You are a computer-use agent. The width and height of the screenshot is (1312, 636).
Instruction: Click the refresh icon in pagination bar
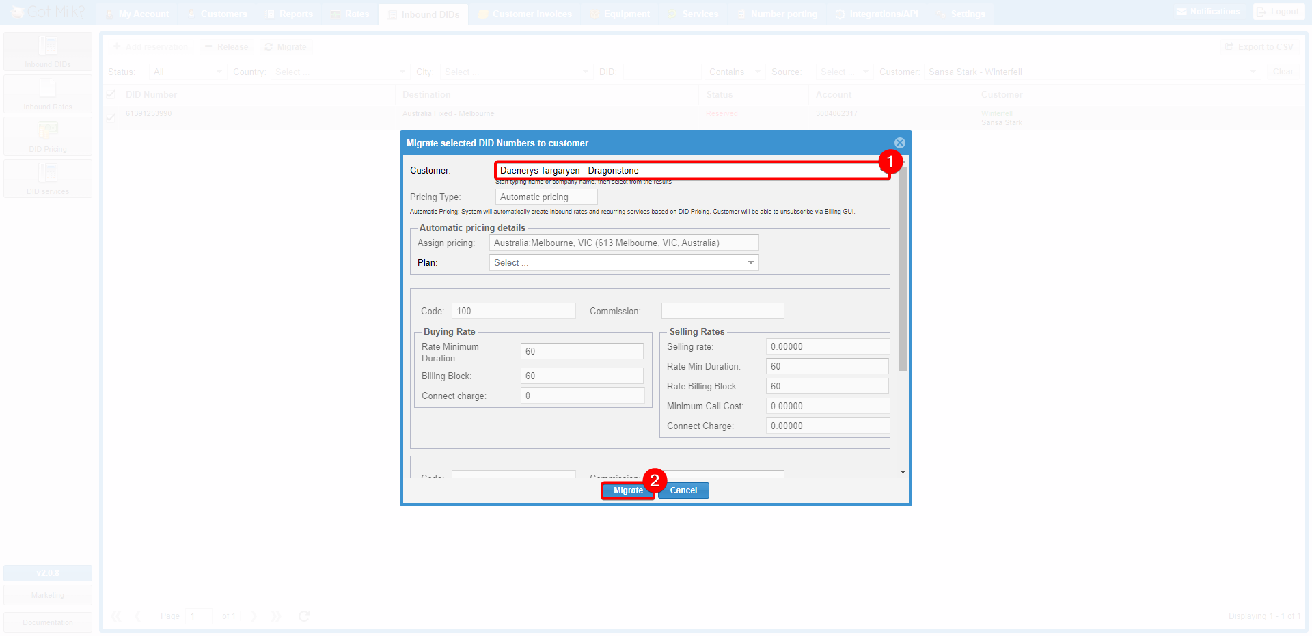[304, 616]
